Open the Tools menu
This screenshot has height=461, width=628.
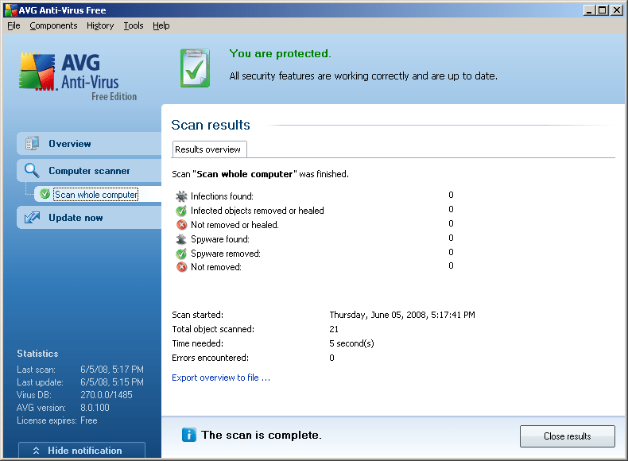click(134, 25)
